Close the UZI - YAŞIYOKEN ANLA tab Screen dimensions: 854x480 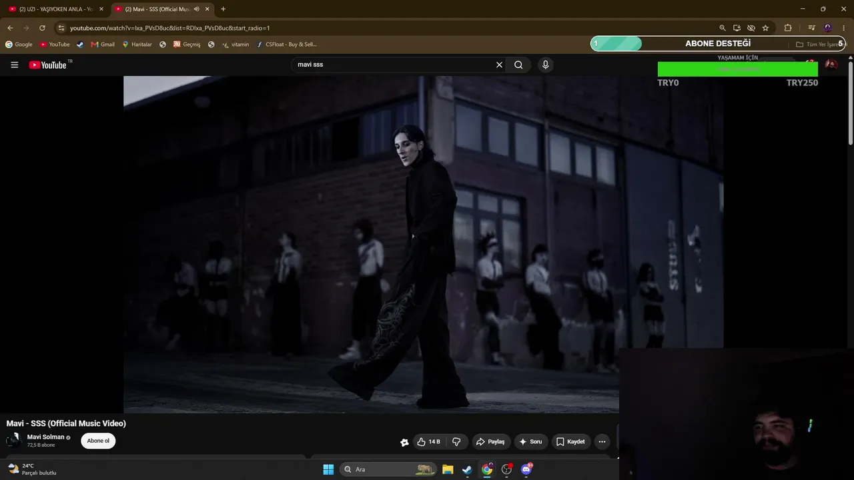coord(101,9)
